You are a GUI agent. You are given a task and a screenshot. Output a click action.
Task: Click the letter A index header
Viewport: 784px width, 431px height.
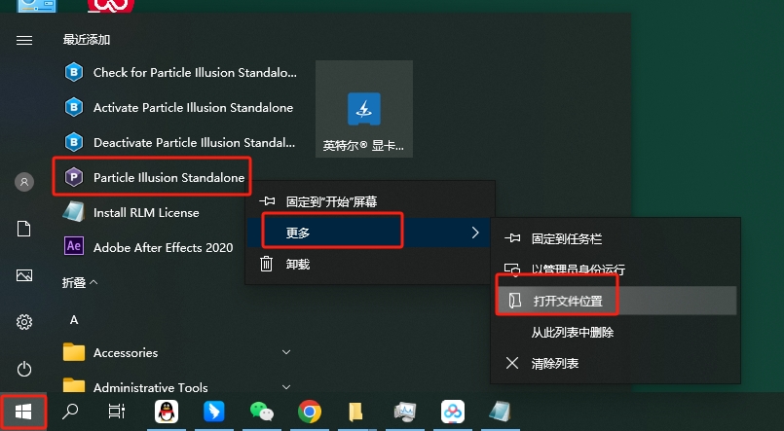point(74,320)
